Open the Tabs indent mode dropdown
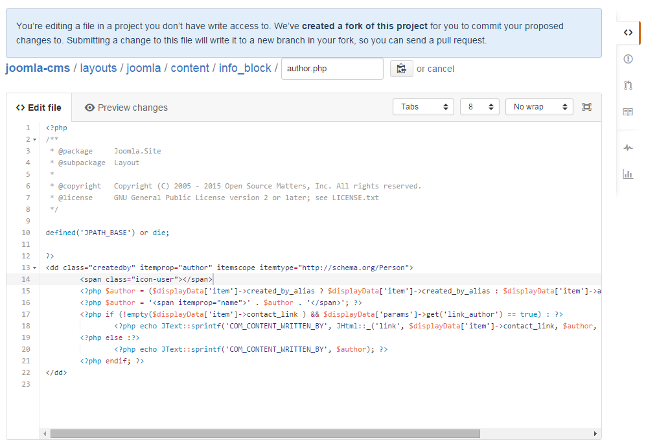 pyautogui.click(x=423, y=107)
